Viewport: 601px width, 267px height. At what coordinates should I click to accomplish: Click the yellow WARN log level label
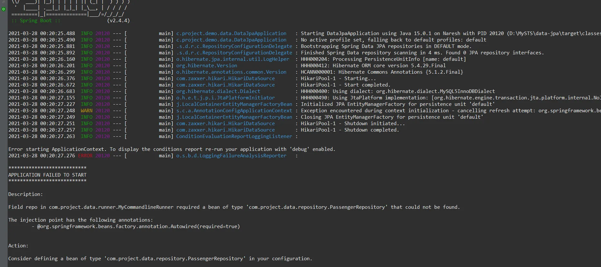click(87, 111)
